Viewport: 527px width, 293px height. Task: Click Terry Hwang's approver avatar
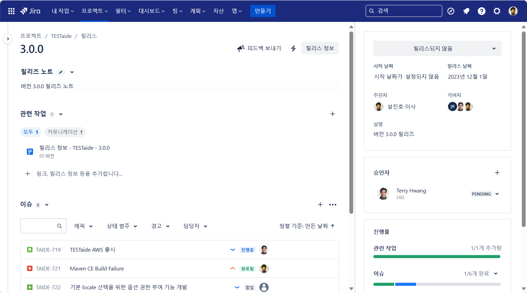click(x=383, y=194)
